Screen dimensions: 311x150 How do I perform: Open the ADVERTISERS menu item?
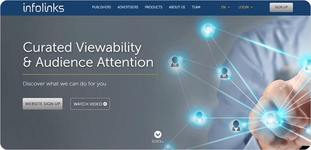pyautogui.click(x=128, y=7)
